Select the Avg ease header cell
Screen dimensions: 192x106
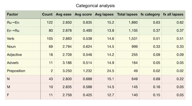[64, 15]
